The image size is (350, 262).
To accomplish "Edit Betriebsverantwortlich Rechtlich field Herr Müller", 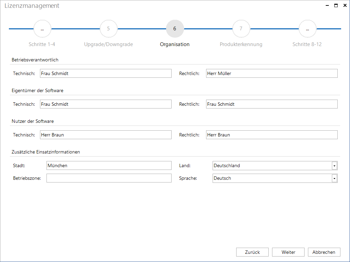I will [272, 73].
